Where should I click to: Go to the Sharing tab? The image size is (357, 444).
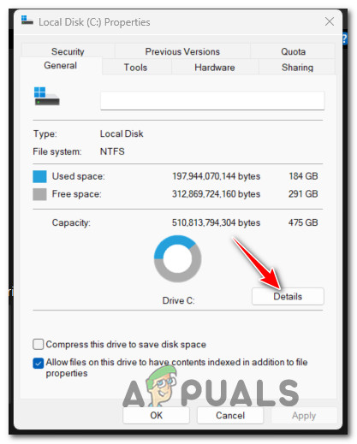coord(297,68)
